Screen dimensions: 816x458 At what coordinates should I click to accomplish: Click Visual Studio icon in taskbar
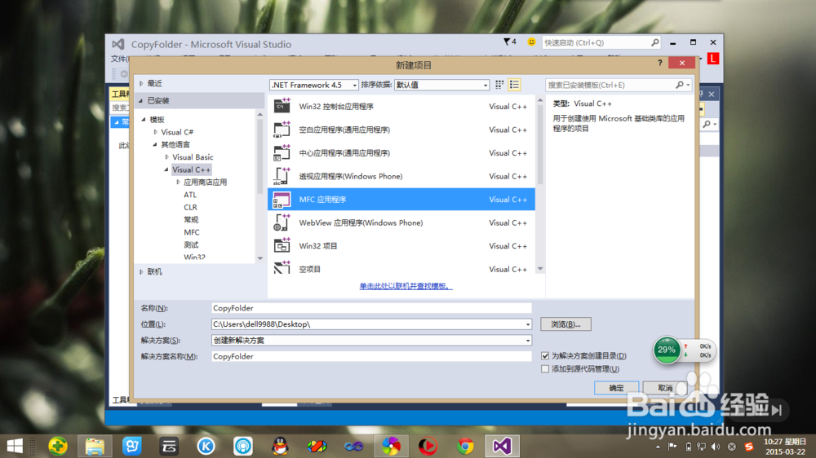tap(502, 446)
